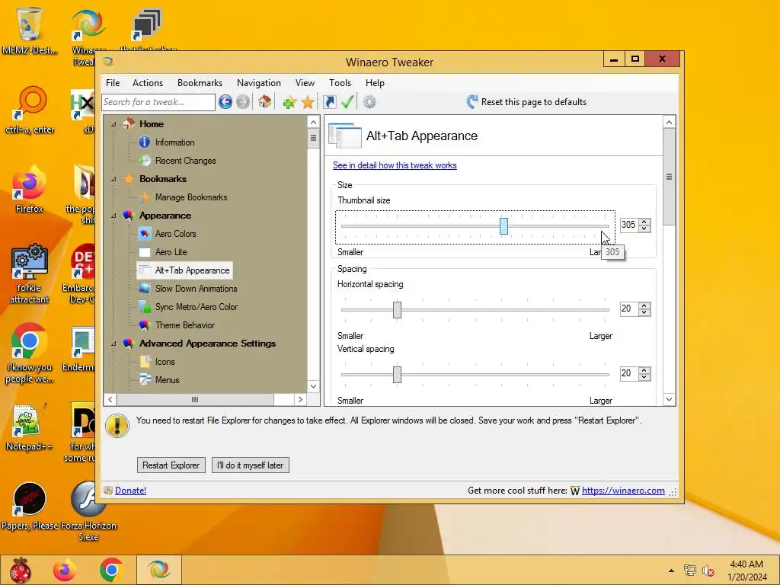Click the green checkmark toolbar icon

tap(347, 102)
